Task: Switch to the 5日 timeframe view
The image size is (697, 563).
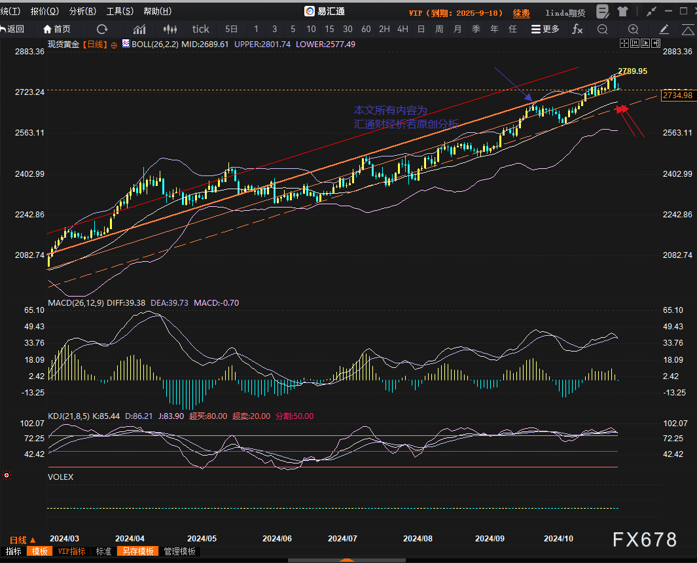Action: tap(232, 29)
